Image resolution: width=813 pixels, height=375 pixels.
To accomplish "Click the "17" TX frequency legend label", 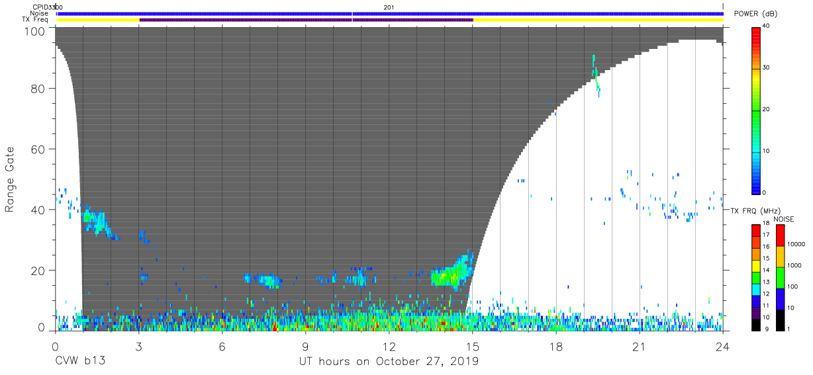I will pos(767,235).
